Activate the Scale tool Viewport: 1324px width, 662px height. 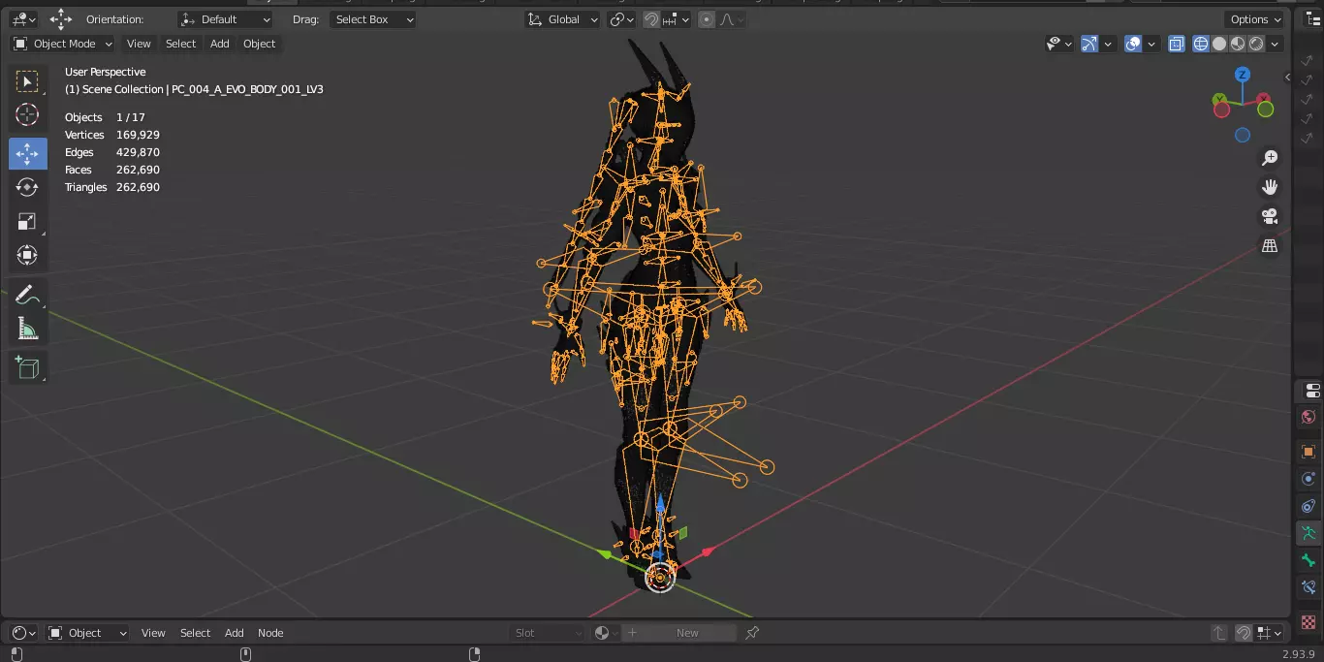click(27, 221)
